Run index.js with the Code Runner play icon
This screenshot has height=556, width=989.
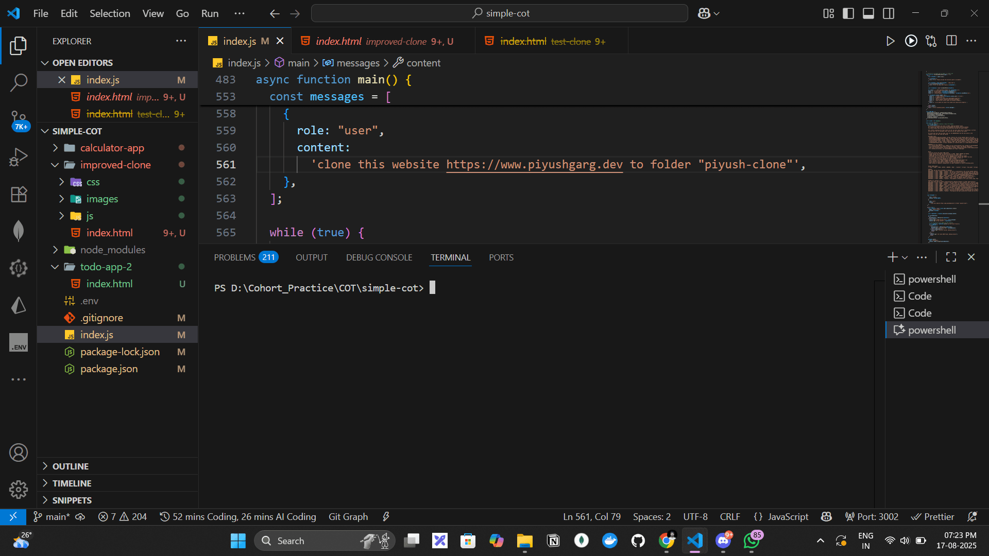pos(891,41)
